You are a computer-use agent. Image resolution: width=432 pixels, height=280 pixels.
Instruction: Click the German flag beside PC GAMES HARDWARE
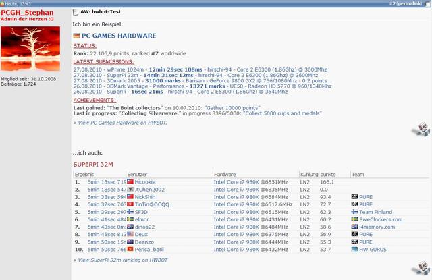tap(76, 36)
